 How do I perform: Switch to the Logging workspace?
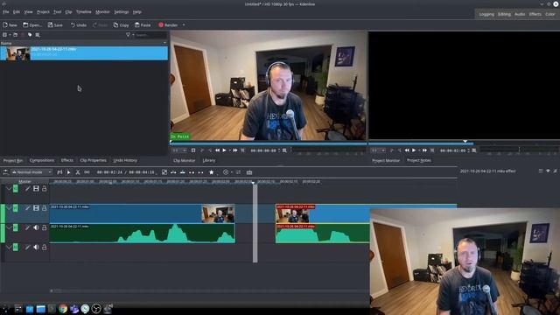[x=486, y=14]
